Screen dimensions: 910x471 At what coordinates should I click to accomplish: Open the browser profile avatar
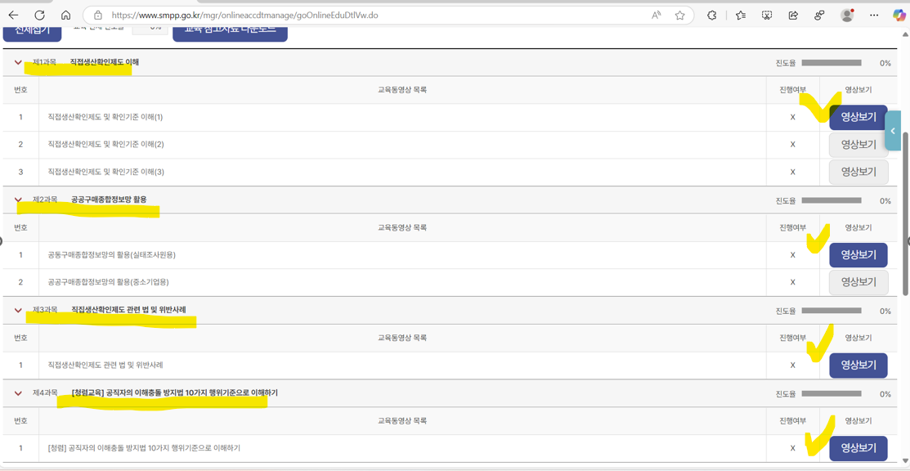[x=847, y=15]
